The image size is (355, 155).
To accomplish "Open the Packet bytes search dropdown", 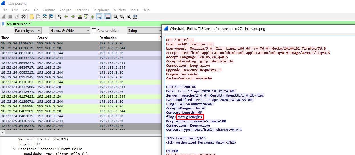I will tap(28, 30).
